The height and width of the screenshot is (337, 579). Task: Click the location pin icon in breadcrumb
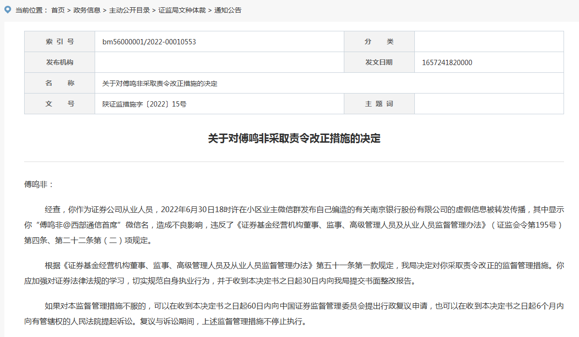tap(7, 10)
